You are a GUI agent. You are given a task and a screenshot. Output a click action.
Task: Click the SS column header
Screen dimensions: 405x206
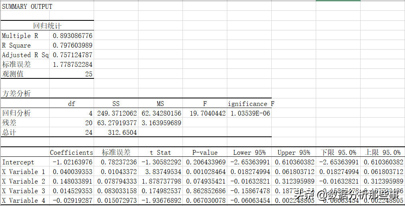116,104
